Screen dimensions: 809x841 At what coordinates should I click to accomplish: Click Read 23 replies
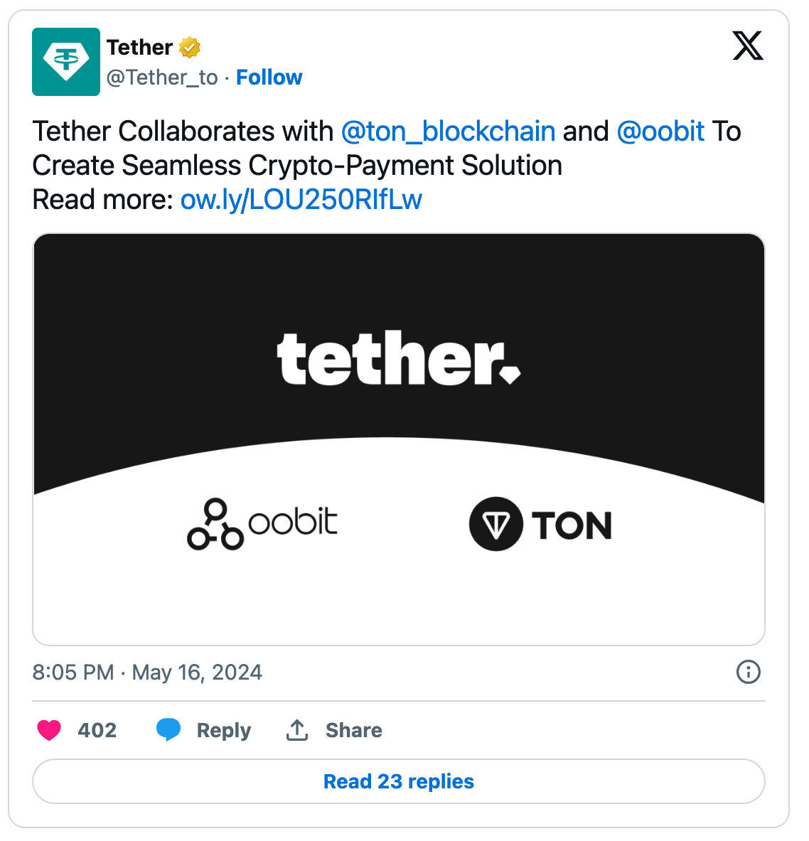click(399, 781)
